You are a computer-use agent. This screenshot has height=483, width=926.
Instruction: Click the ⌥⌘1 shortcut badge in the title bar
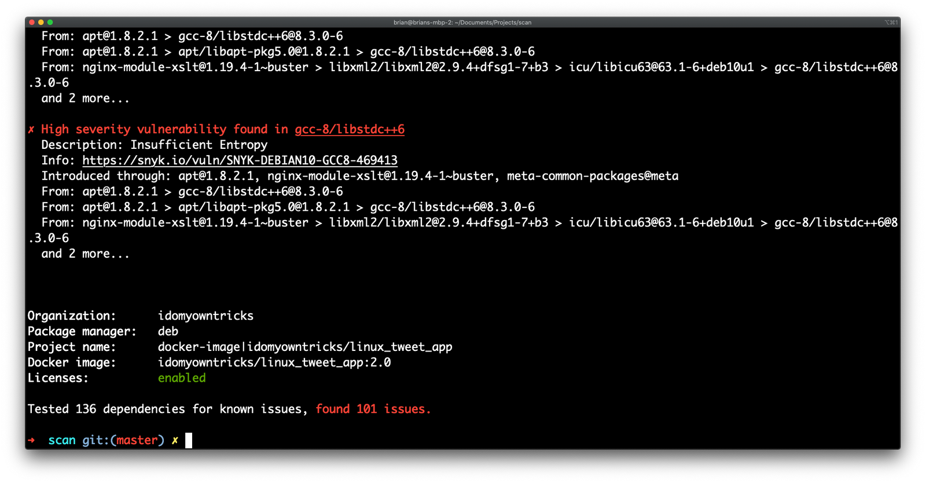(x=891, y=23)
